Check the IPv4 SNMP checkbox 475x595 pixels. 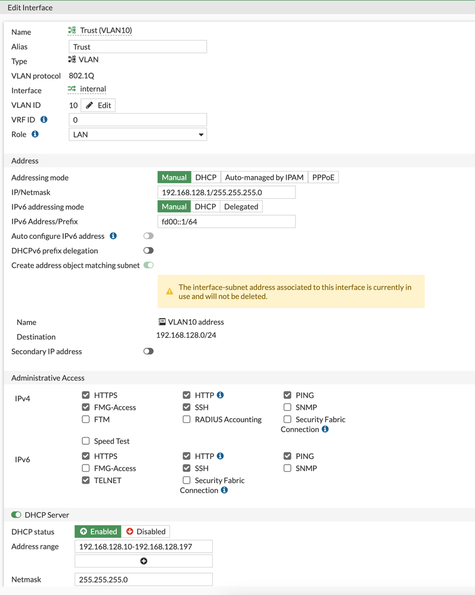[x=287, y=407]
